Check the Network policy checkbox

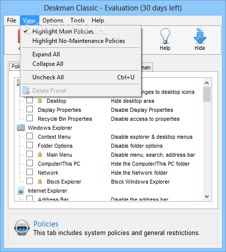30,172
